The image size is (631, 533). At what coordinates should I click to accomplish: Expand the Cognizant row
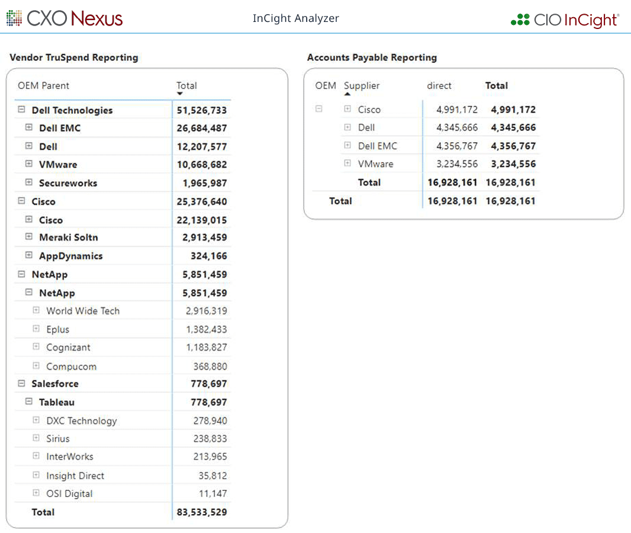coord(36,346)
